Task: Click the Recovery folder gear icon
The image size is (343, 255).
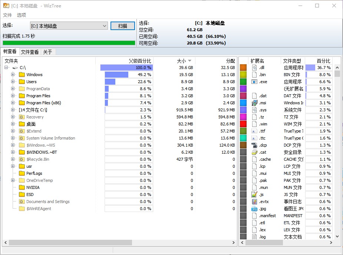Action: point(22,117)
